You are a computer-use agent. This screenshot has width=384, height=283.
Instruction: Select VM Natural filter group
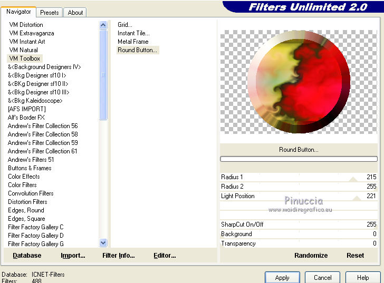click(24, 50)
